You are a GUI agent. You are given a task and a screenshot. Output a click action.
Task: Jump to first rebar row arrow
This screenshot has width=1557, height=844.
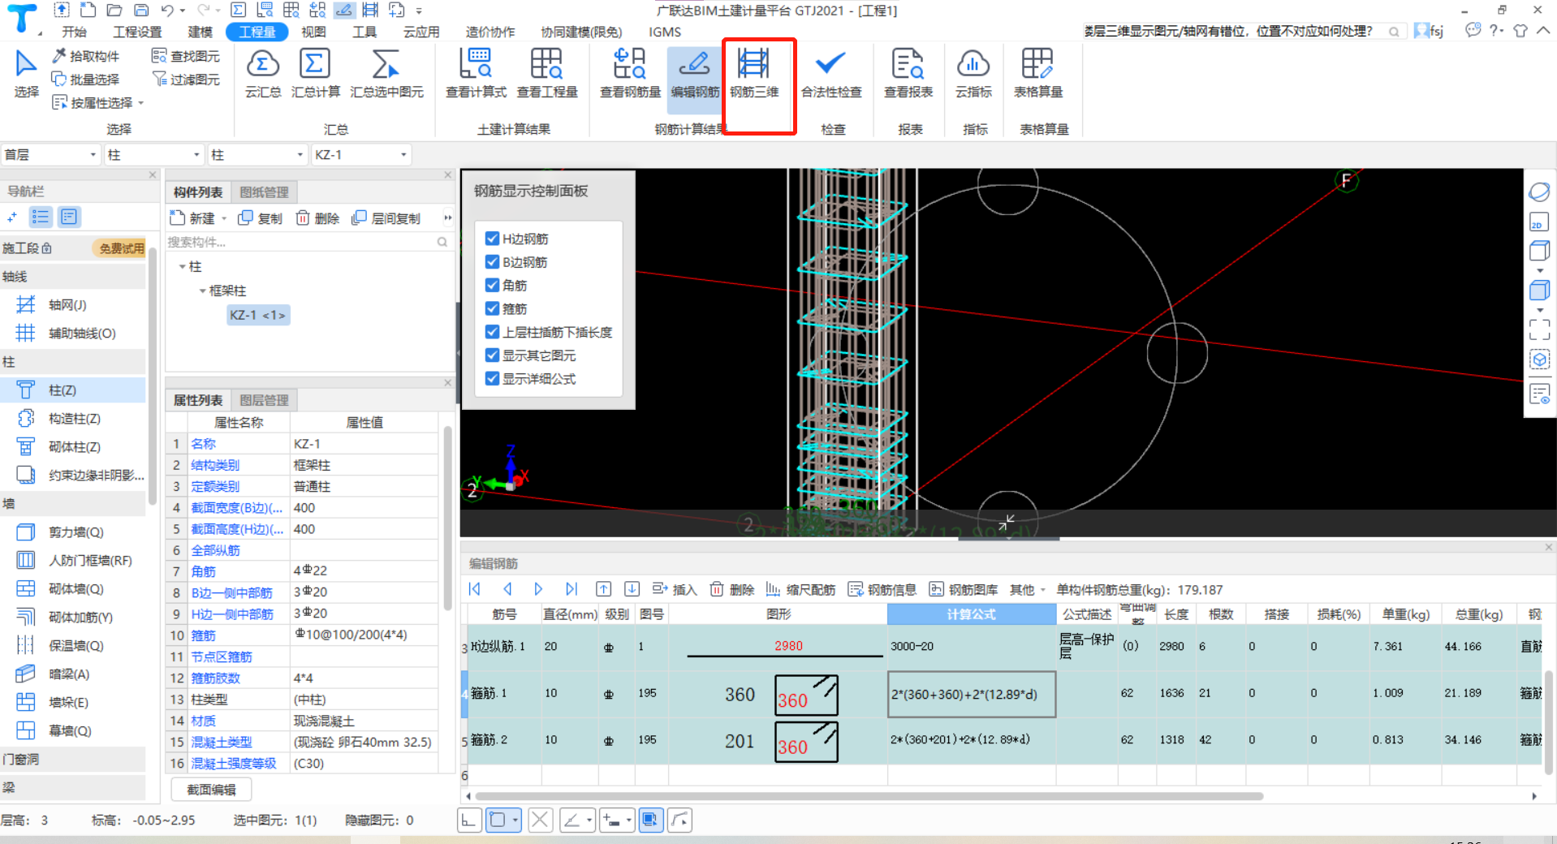pyautogui.click(x=476, y=589)
